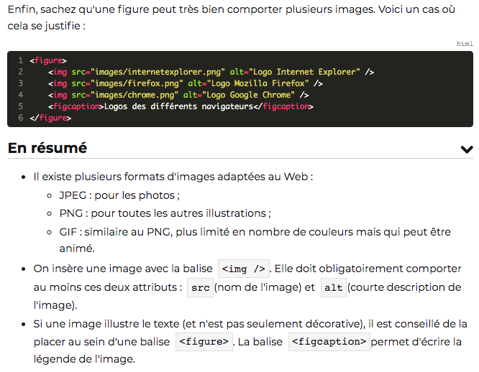
Task: Collapse the En résumé section chevron
Action: pos(467,149)
